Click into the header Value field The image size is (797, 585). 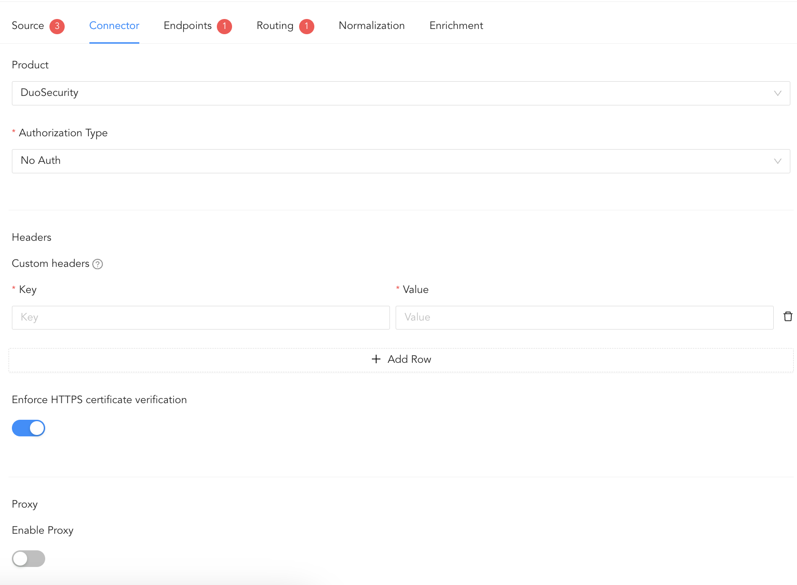pyautogui.click(x=584, y=318)
